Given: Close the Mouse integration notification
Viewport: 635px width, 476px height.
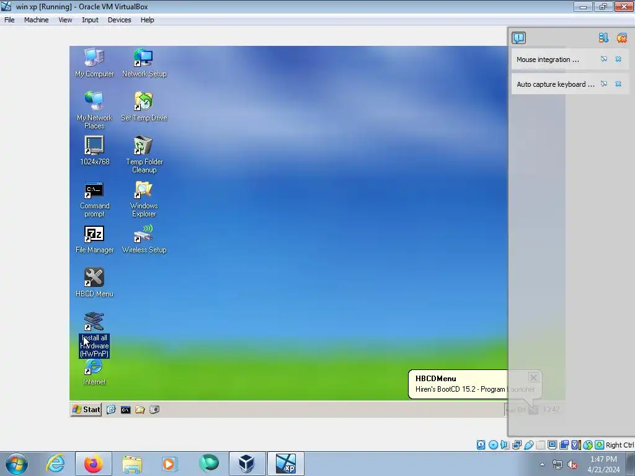Looking at the screenshot, I should point(618,59).
